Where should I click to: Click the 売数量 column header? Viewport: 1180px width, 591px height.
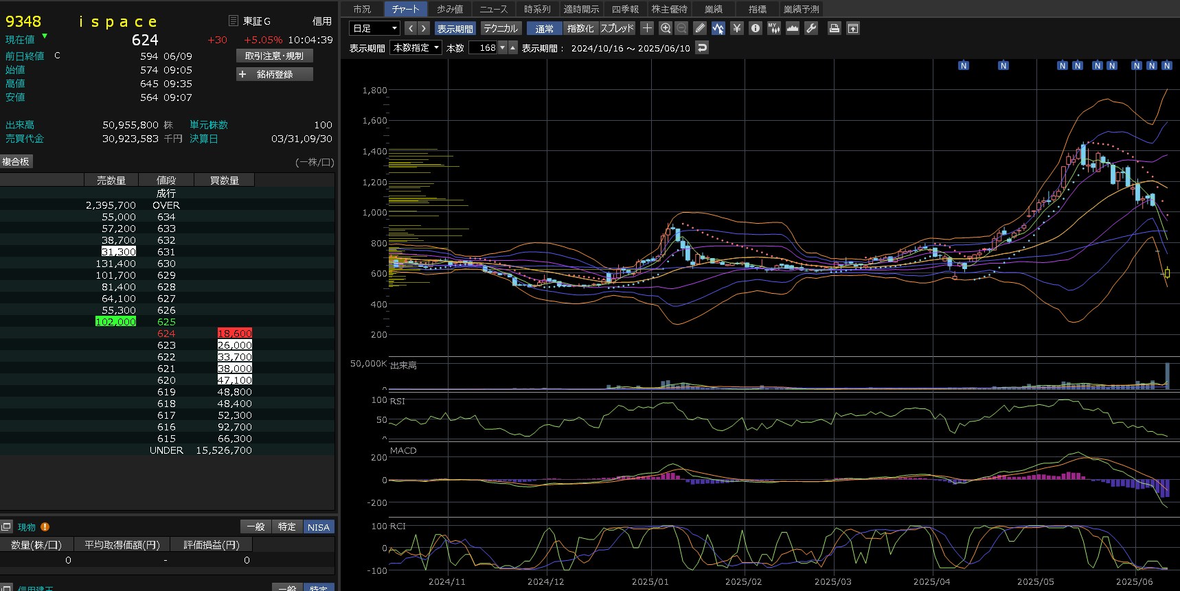tap(111, 180)
